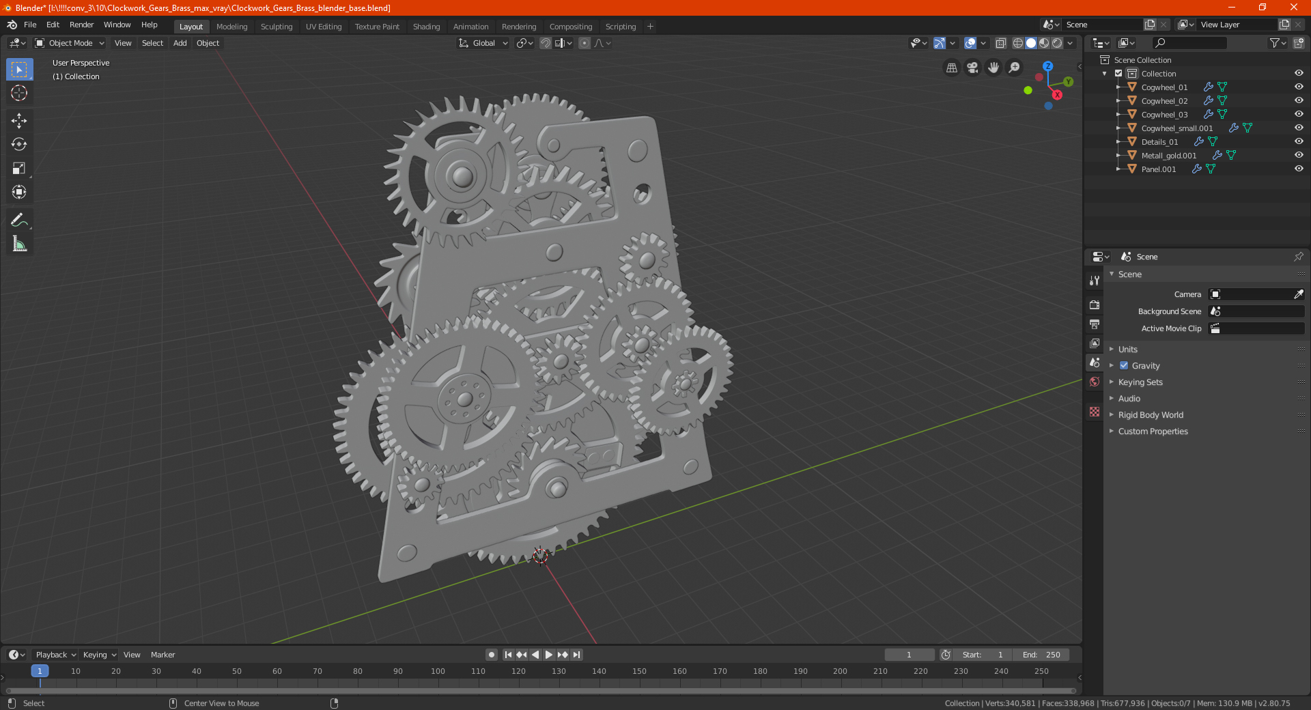Click the zoom view magnifier icon
The image size is (1311, 710).
tap(1015, 68)
